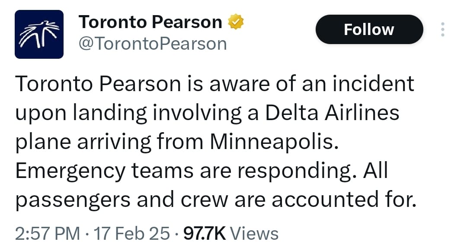Click the 2:57 PM timestamp
This screenshot has height=251, width=467.
[x=48, y=234]
